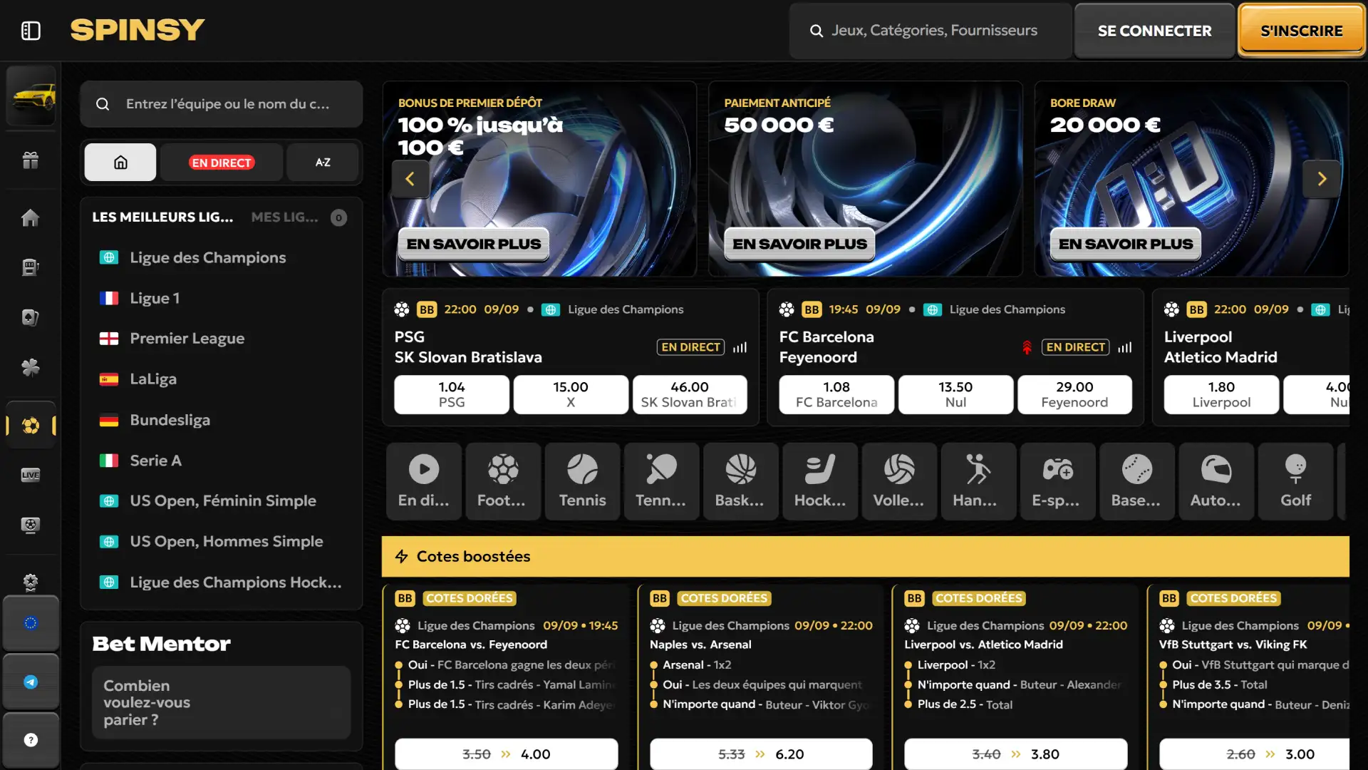Open LaLiga in the league list
This screenshot has height=770, width=1368.
coord(222,379)
